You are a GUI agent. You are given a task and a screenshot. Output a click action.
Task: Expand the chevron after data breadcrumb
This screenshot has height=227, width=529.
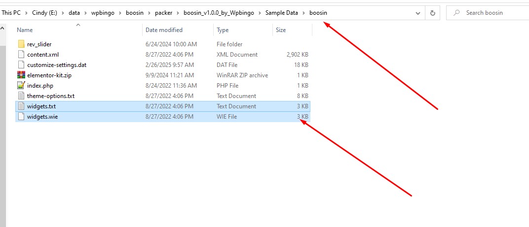pyautogui.click(x=86, y=13)
